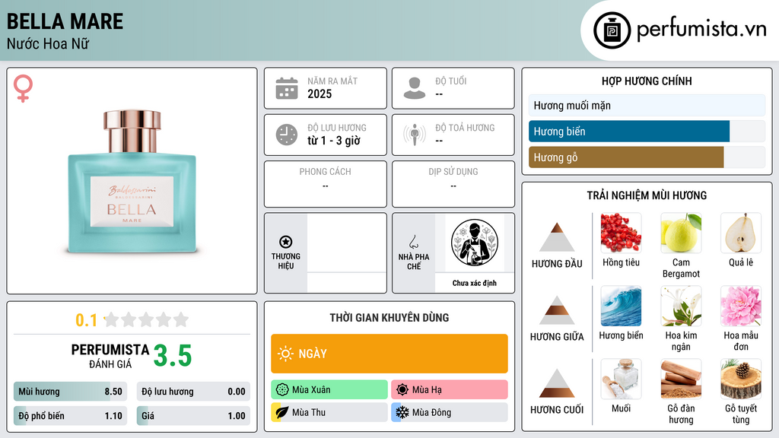Click the Chưa xác định perfumer label
Image resolution: width=779 pixels, height=438 pixels.
point(475,283)
